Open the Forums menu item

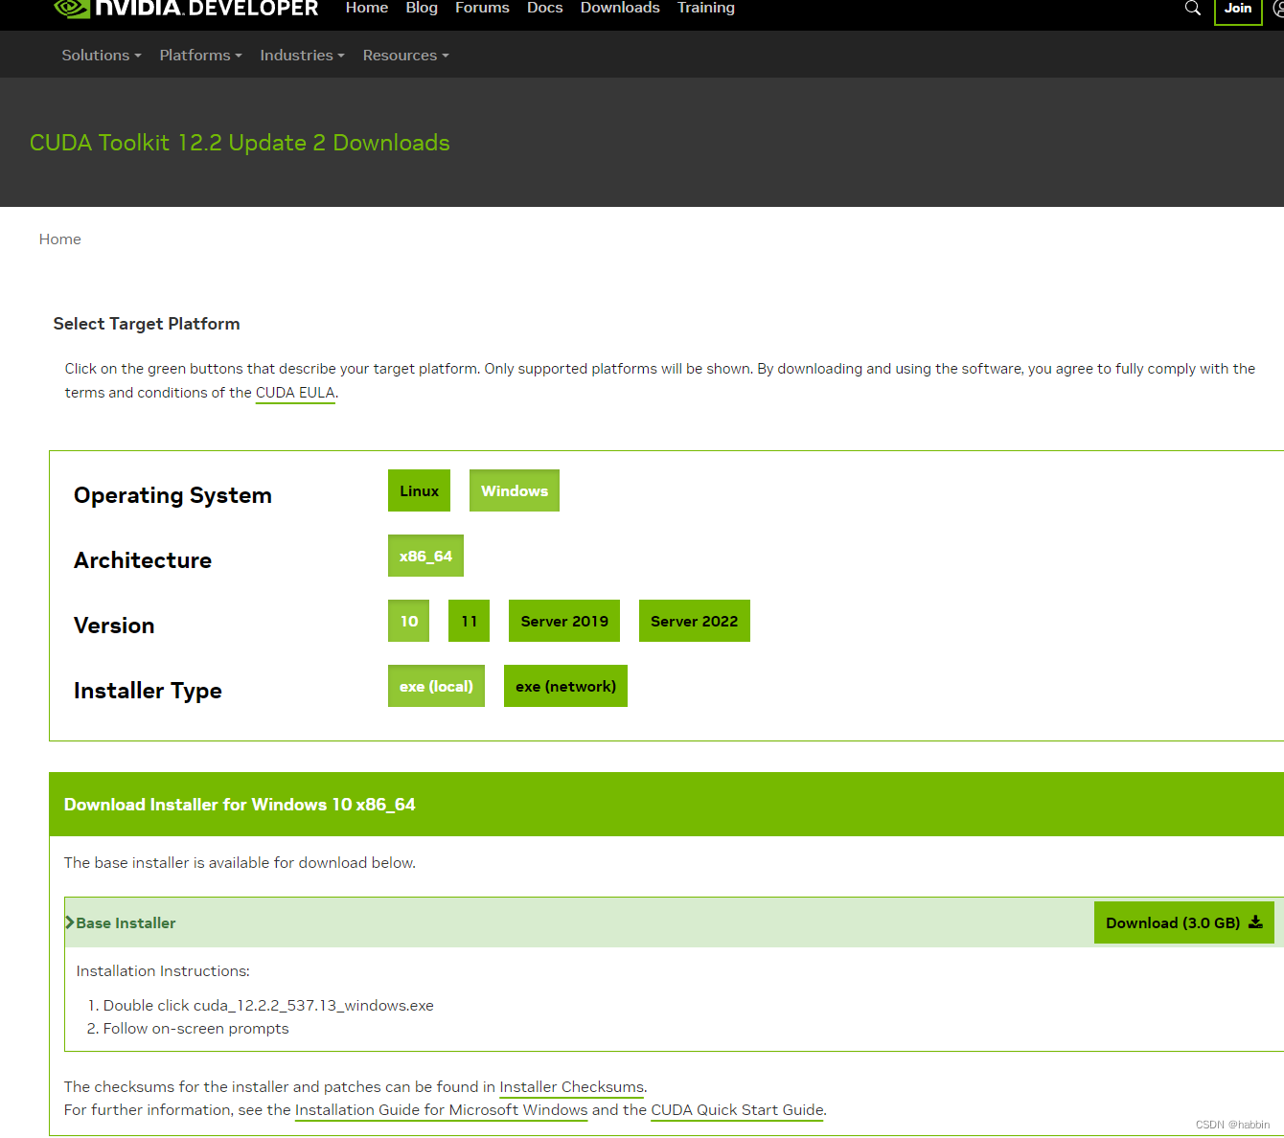(482, 8)
